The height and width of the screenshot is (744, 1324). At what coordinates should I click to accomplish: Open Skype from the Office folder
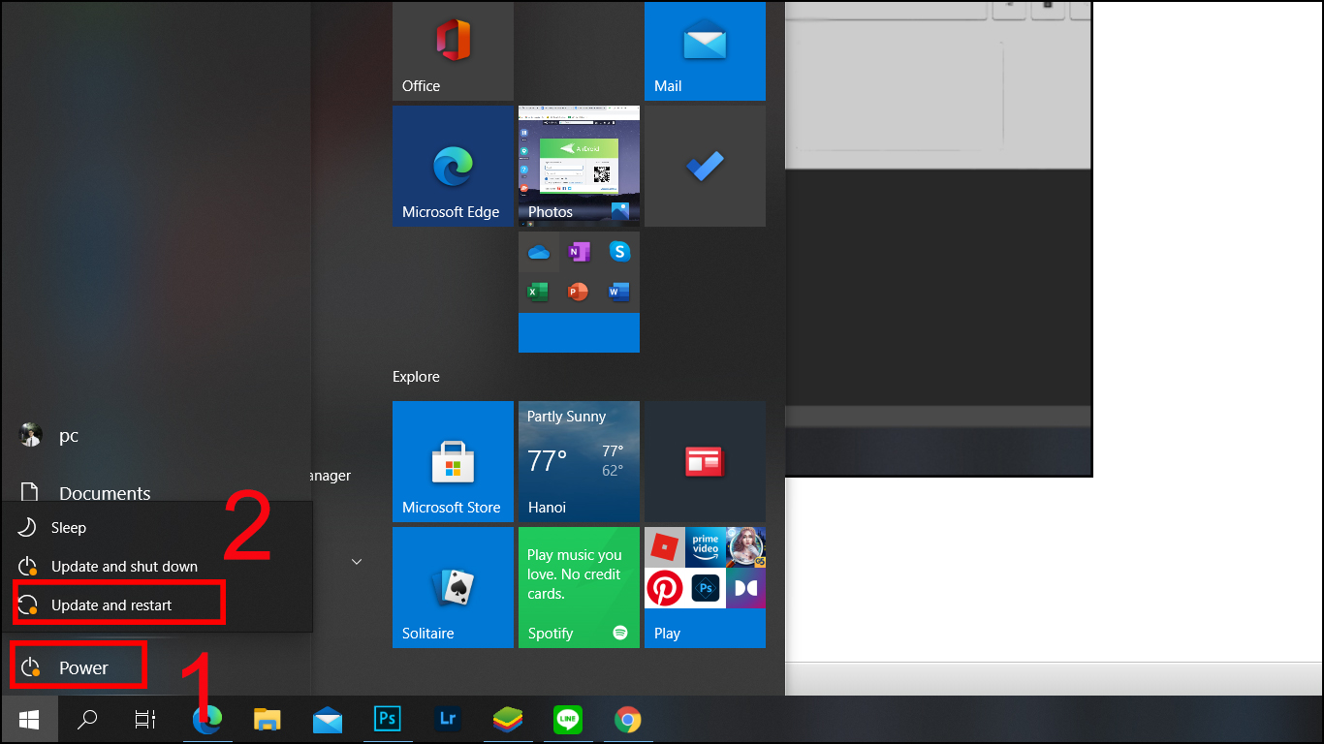[618, 251]
